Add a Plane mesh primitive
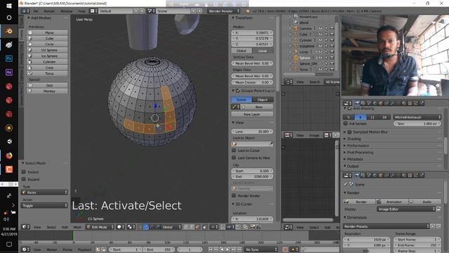The image size is (449, 253). (47, 33)
